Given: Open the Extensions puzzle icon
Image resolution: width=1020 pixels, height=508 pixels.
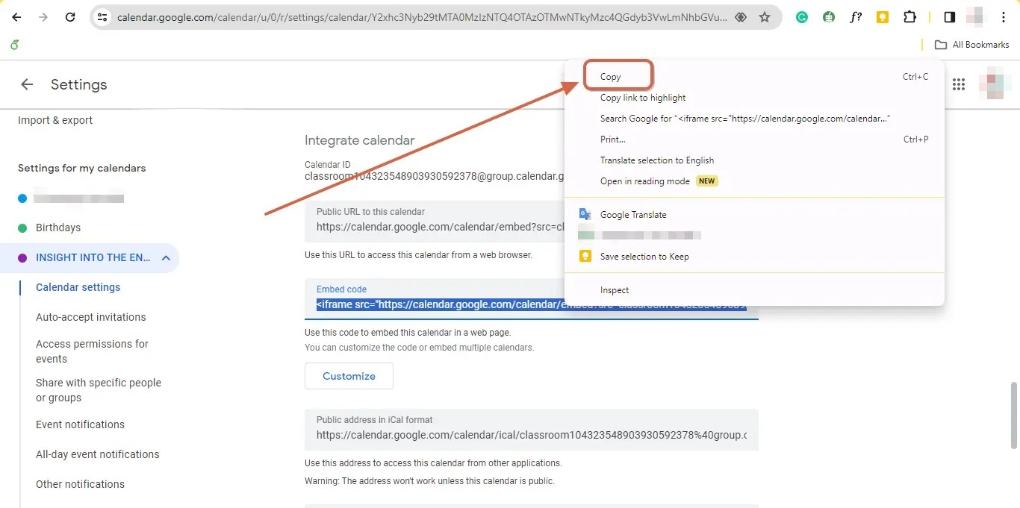Looking at the screenshot, I should pyautogui.click(x=909, y=17).
